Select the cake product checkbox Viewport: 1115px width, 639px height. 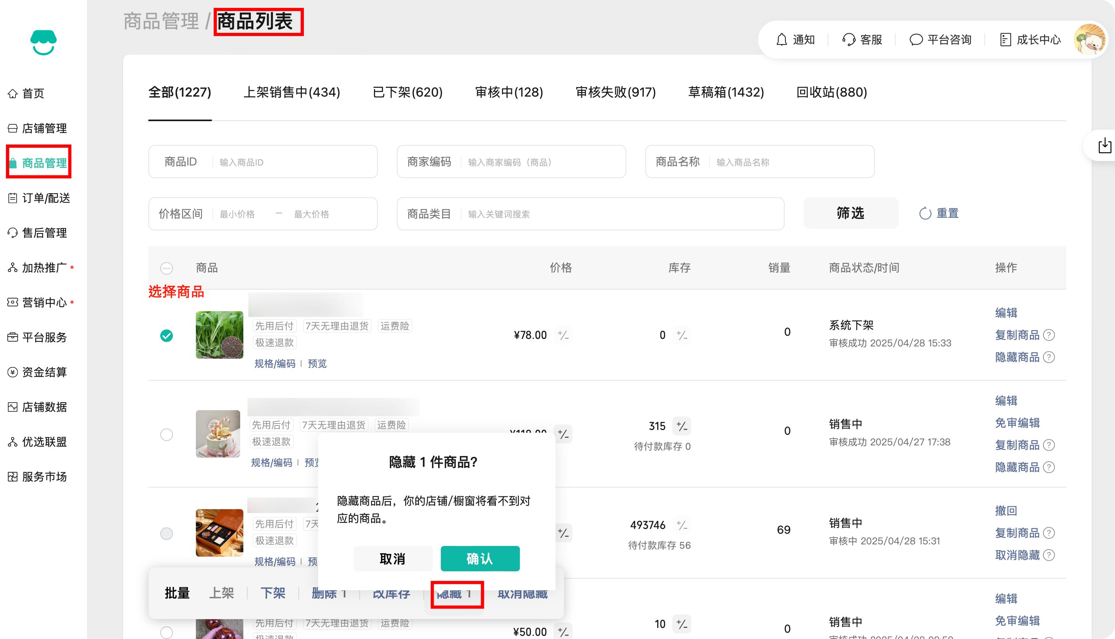(167, 434)
